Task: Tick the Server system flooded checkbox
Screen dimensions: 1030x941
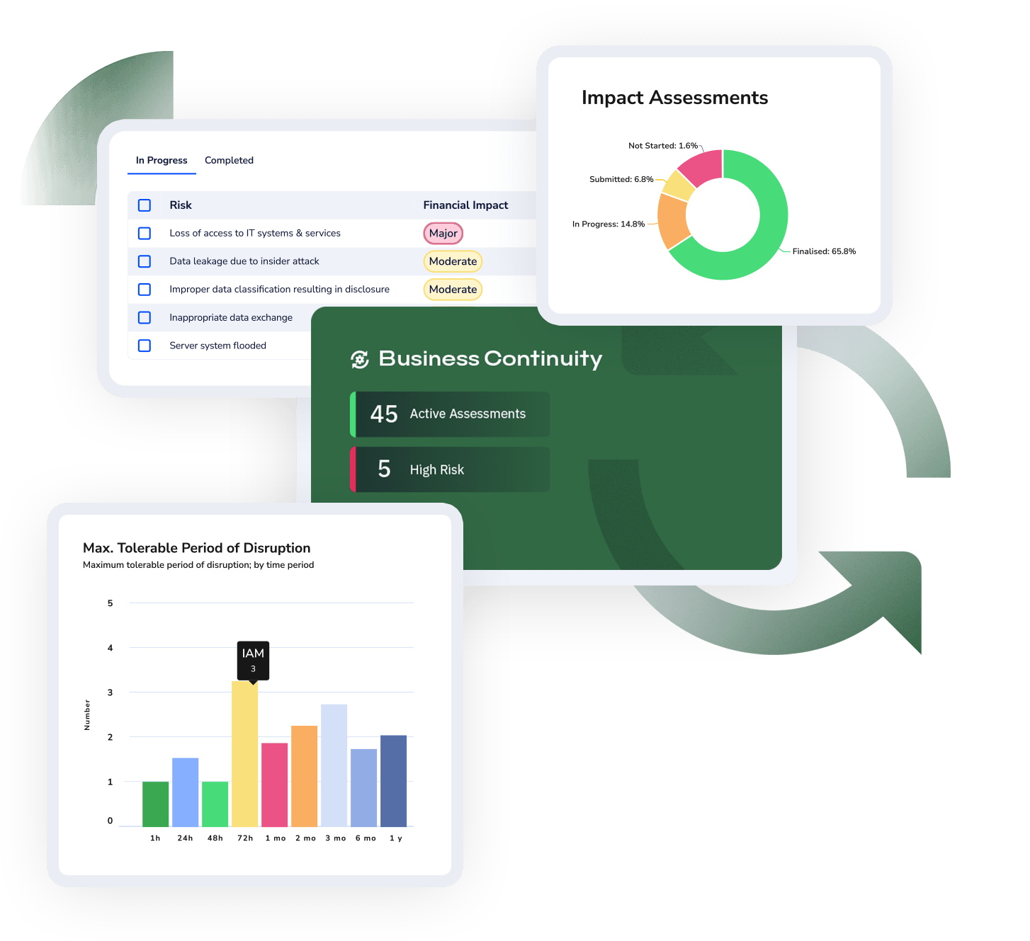Action: [145, 346]
